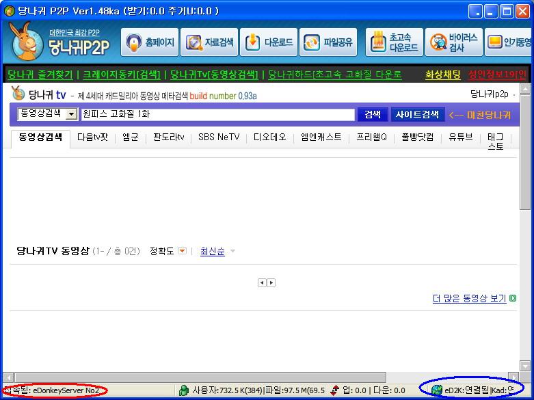Click the donkey logo in header

click(25, 42)
